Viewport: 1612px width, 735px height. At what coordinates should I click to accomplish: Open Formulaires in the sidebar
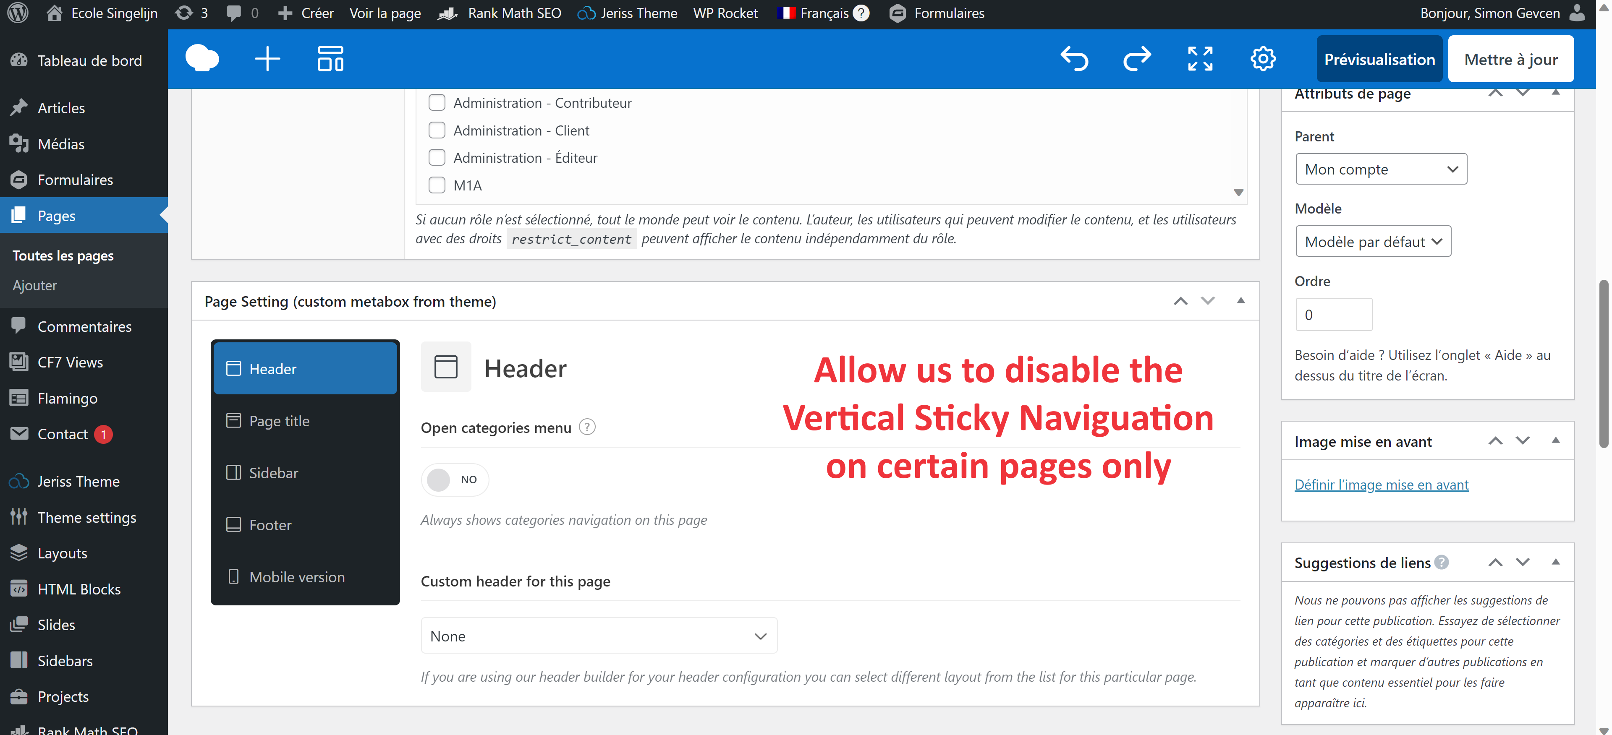click(84, 180)
